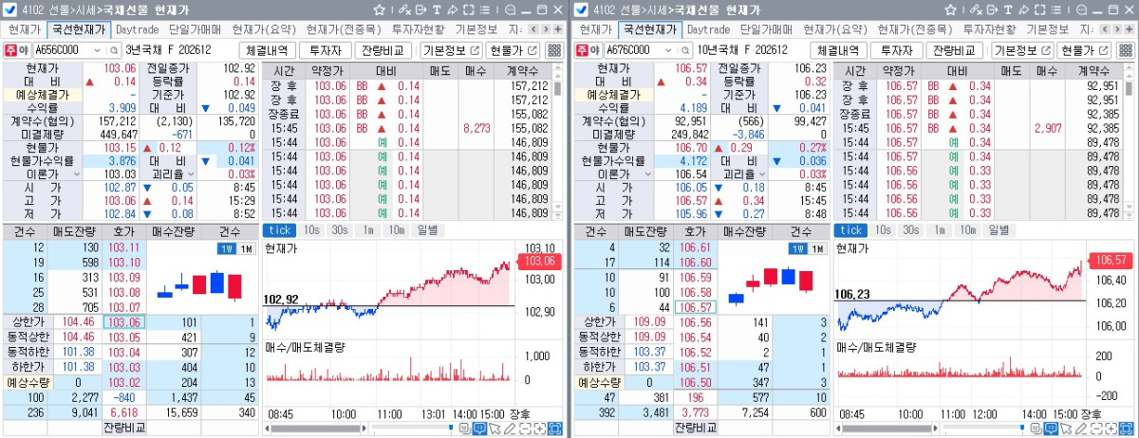This screenshot has width=1139, height=438.
Task: Search symbol using magnifier in right window
Action: (685, 50)
